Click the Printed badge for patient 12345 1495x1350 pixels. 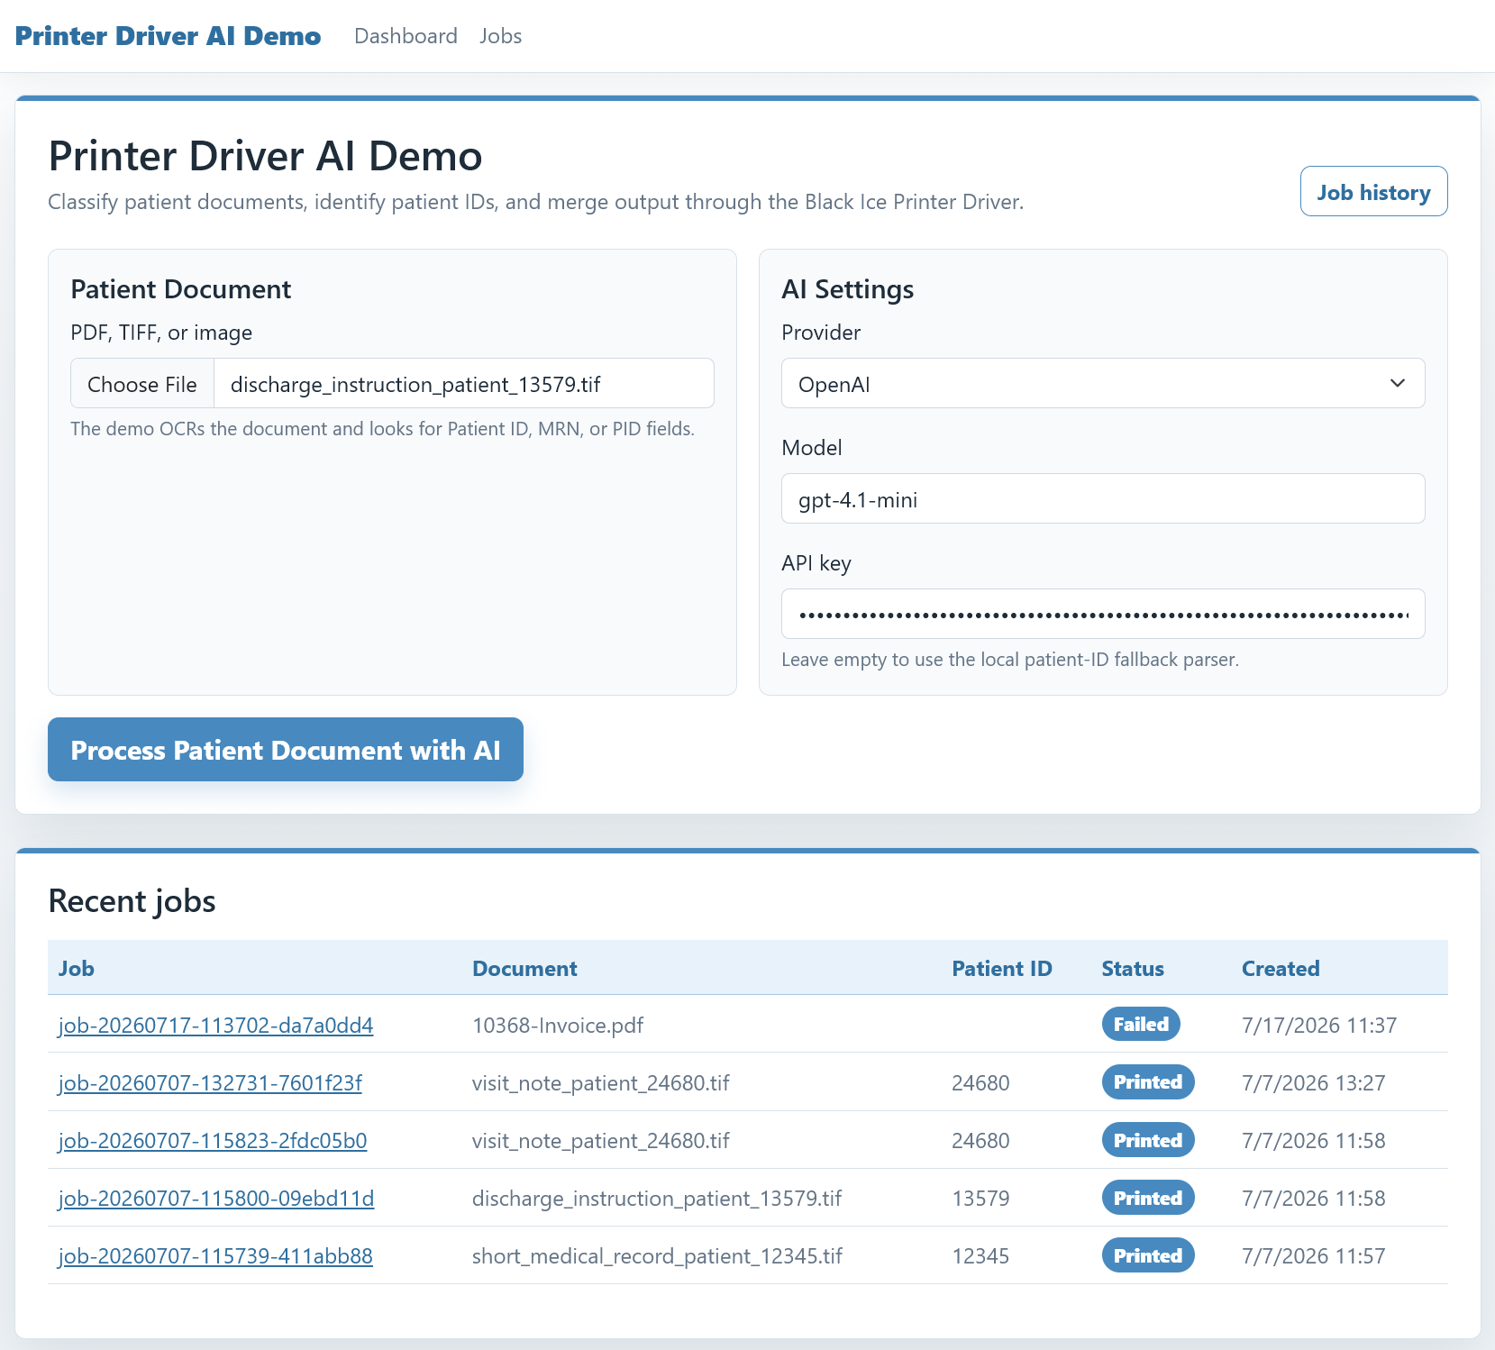coord(1148,1255)
